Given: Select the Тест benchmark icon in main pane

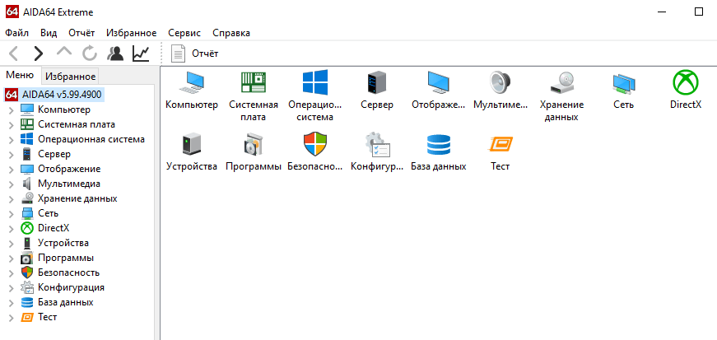Looking at the screenshot, I should click(500, 145).
